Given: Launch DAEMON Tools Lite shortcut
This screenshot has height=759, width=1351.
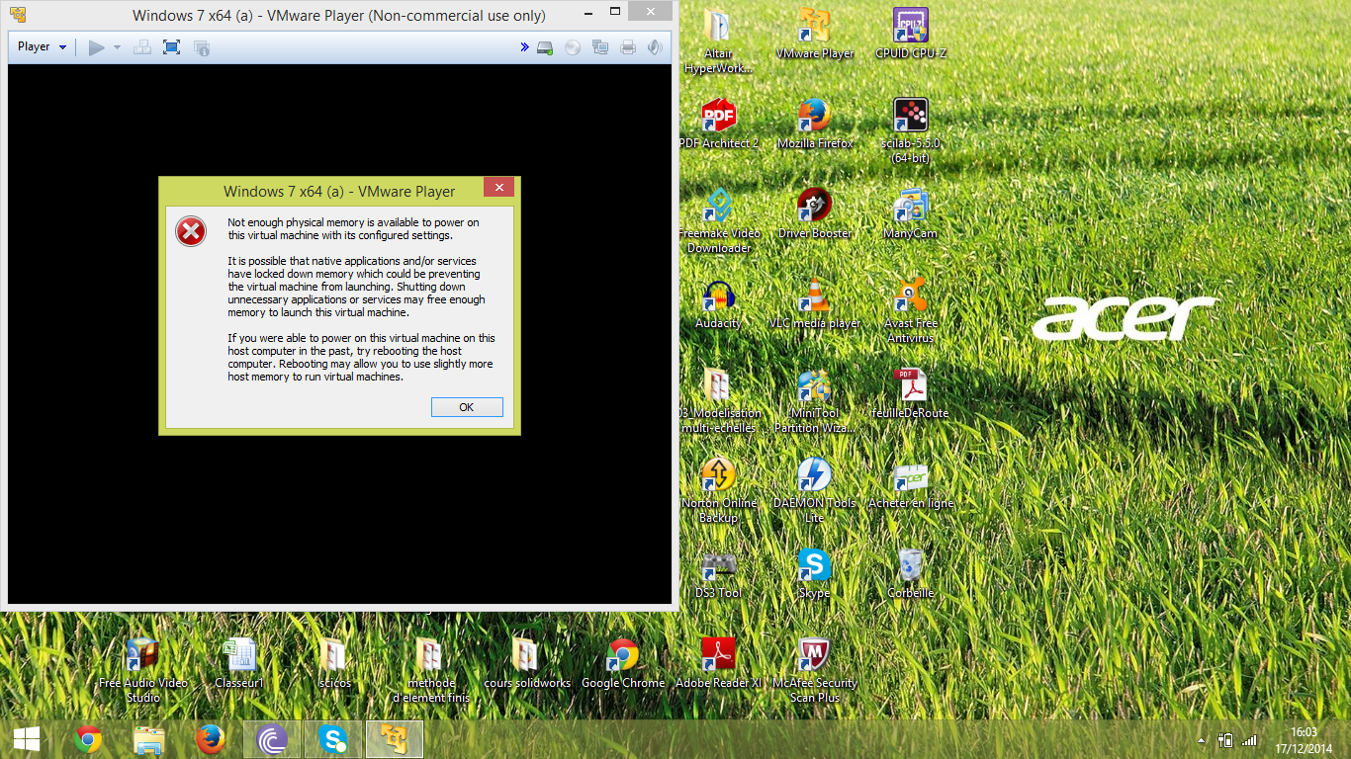Looking at the screenshot, I should point(815,490).
